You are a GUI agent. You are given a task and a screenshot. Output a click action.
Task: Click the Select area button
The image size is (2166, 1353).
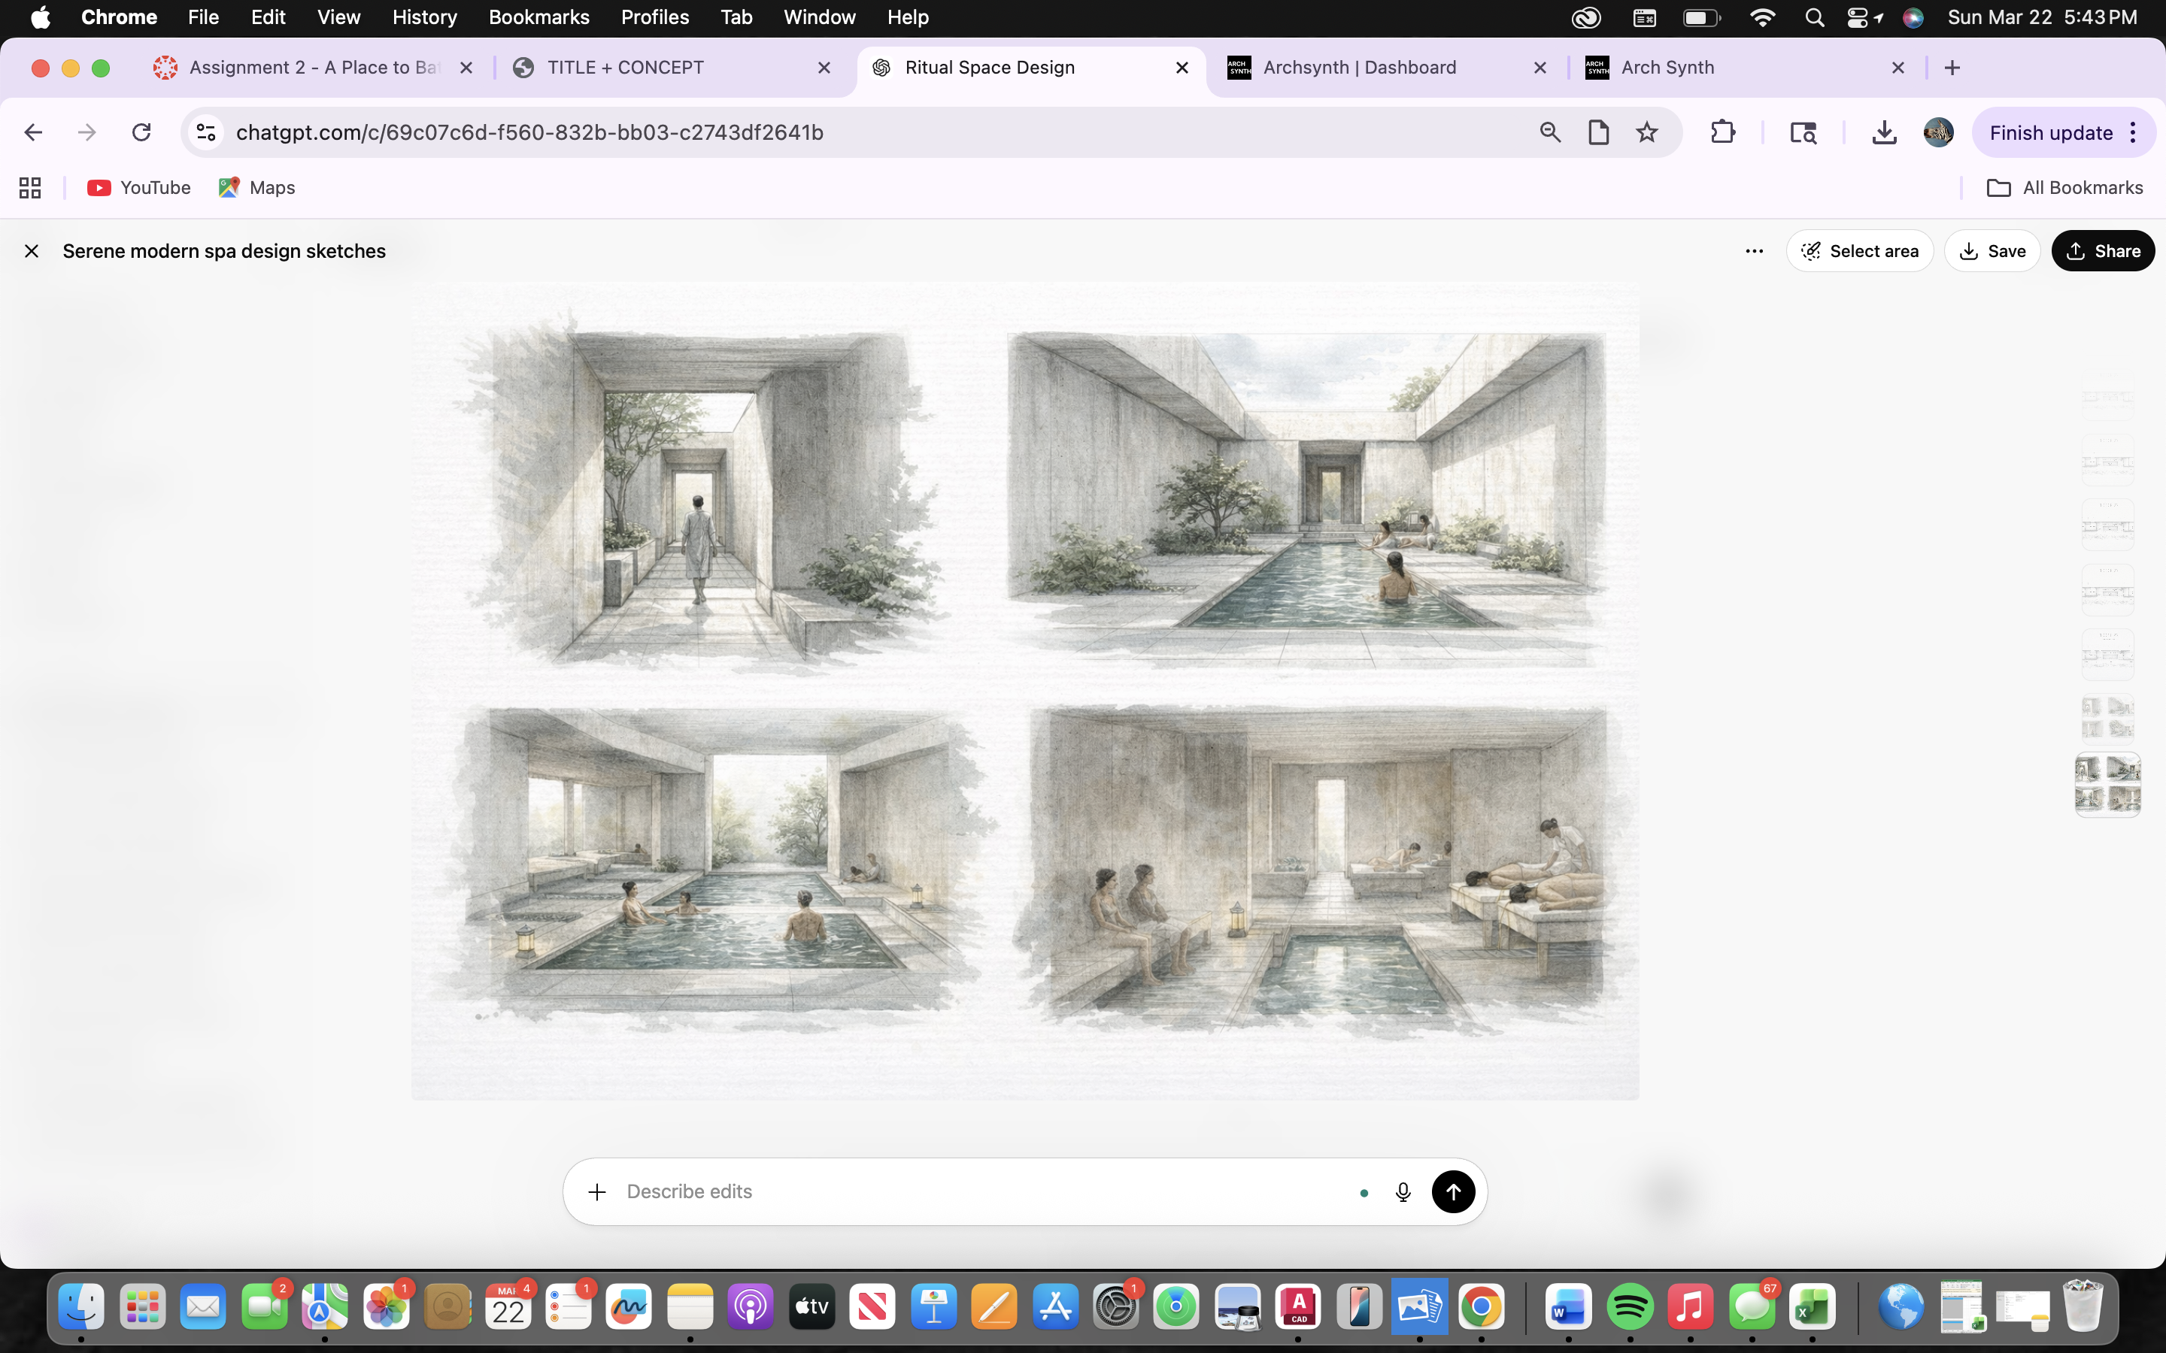pos(1859,252)
